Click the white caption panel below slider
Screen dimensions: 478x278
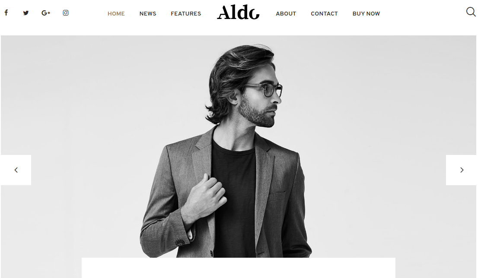click(x=239, y=268)
